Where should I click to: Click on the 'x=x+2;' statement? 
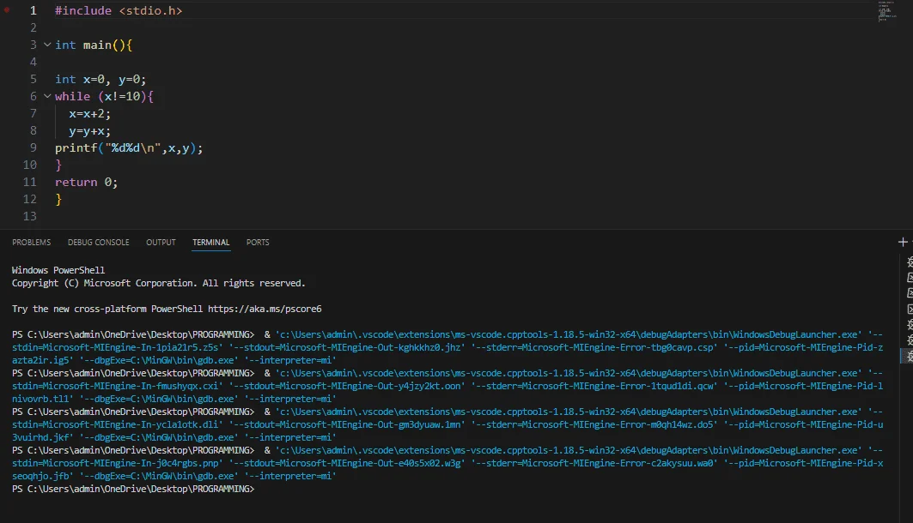pos(89,113)
